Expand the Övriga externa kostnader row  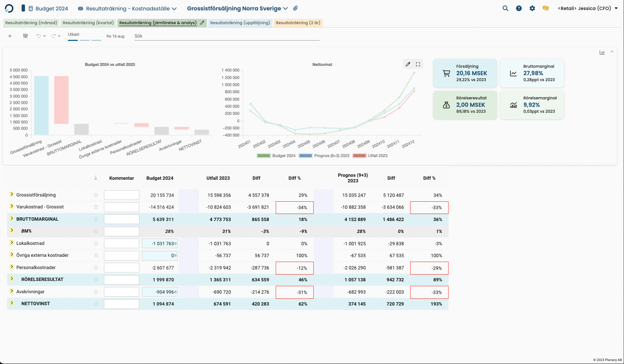coord(12,255)
